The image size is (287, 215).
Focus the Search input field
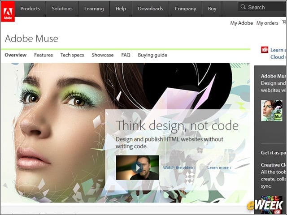[x=262, y=7]
